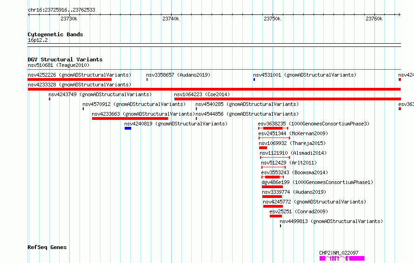The height and width of the screenshot is (263, 414).
Task: Open nsv1064223 (Coe2014) label
Action: (202, 94)
